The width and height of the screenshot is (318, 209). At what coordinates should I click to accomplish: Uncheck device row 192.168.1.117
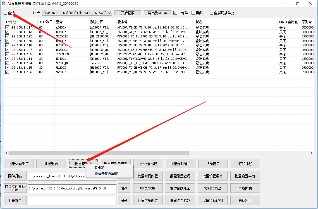click(x=7, y=27)
